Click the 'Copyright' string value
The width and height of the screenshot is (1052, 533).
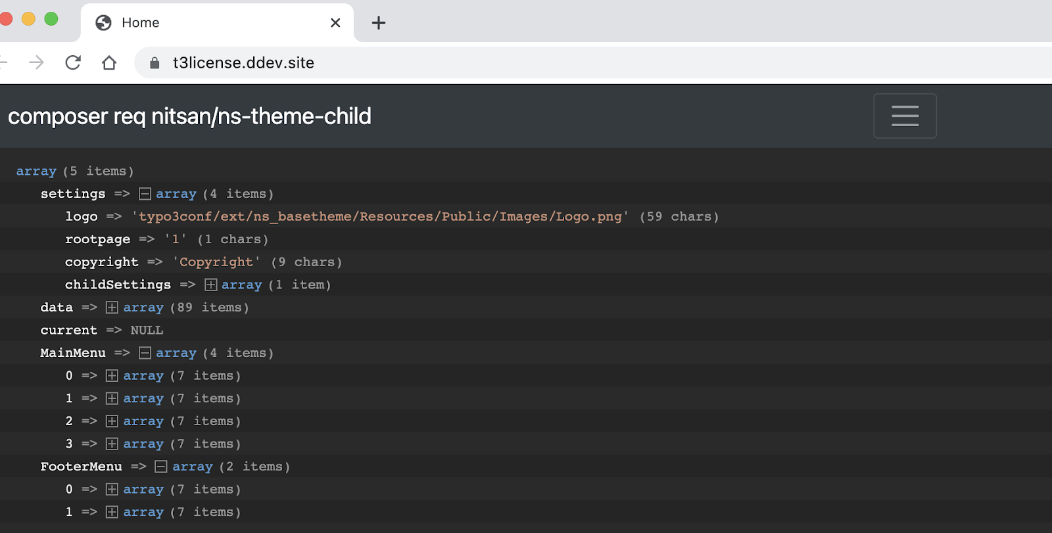click(x=216, y=262)
